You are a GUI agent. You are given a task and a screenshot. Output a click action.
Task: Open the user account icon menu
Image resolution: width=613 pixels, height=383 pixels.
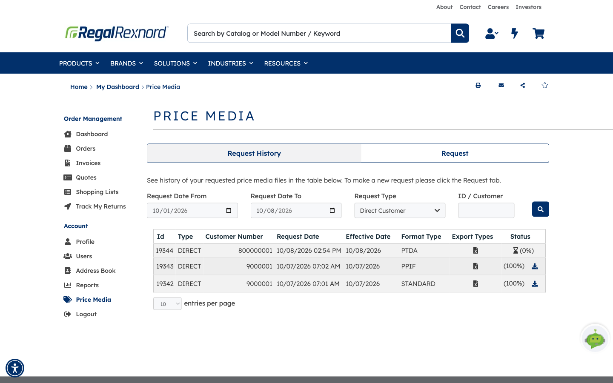492,33
